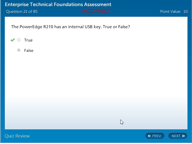
Task: Click the green correct-answer checkmark icon
Action: point(13,40)
